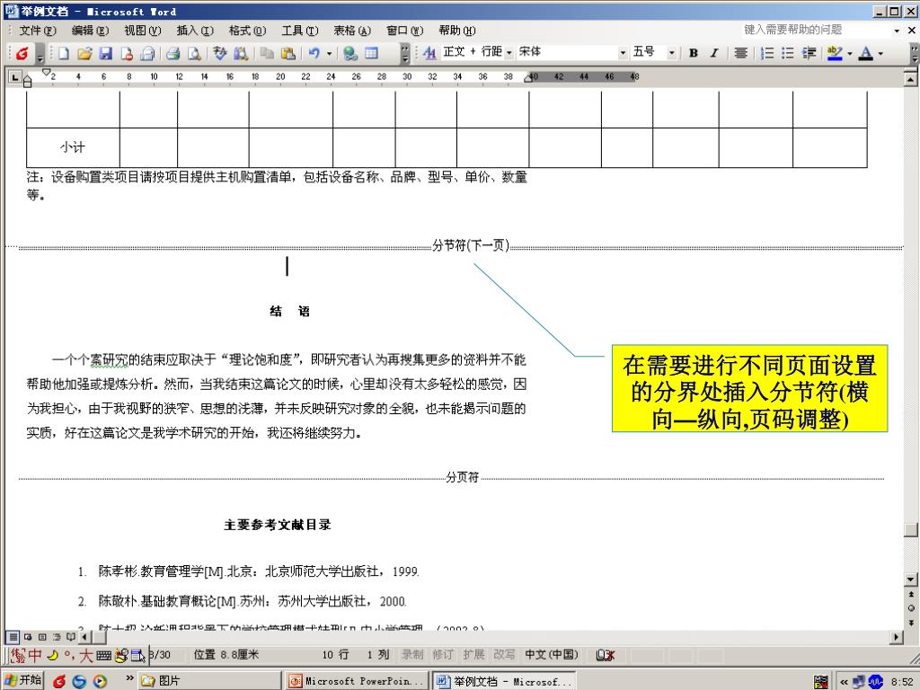Apply font color with the A icon
Screen dimensions: 920x690
click(x=865, y=53)
